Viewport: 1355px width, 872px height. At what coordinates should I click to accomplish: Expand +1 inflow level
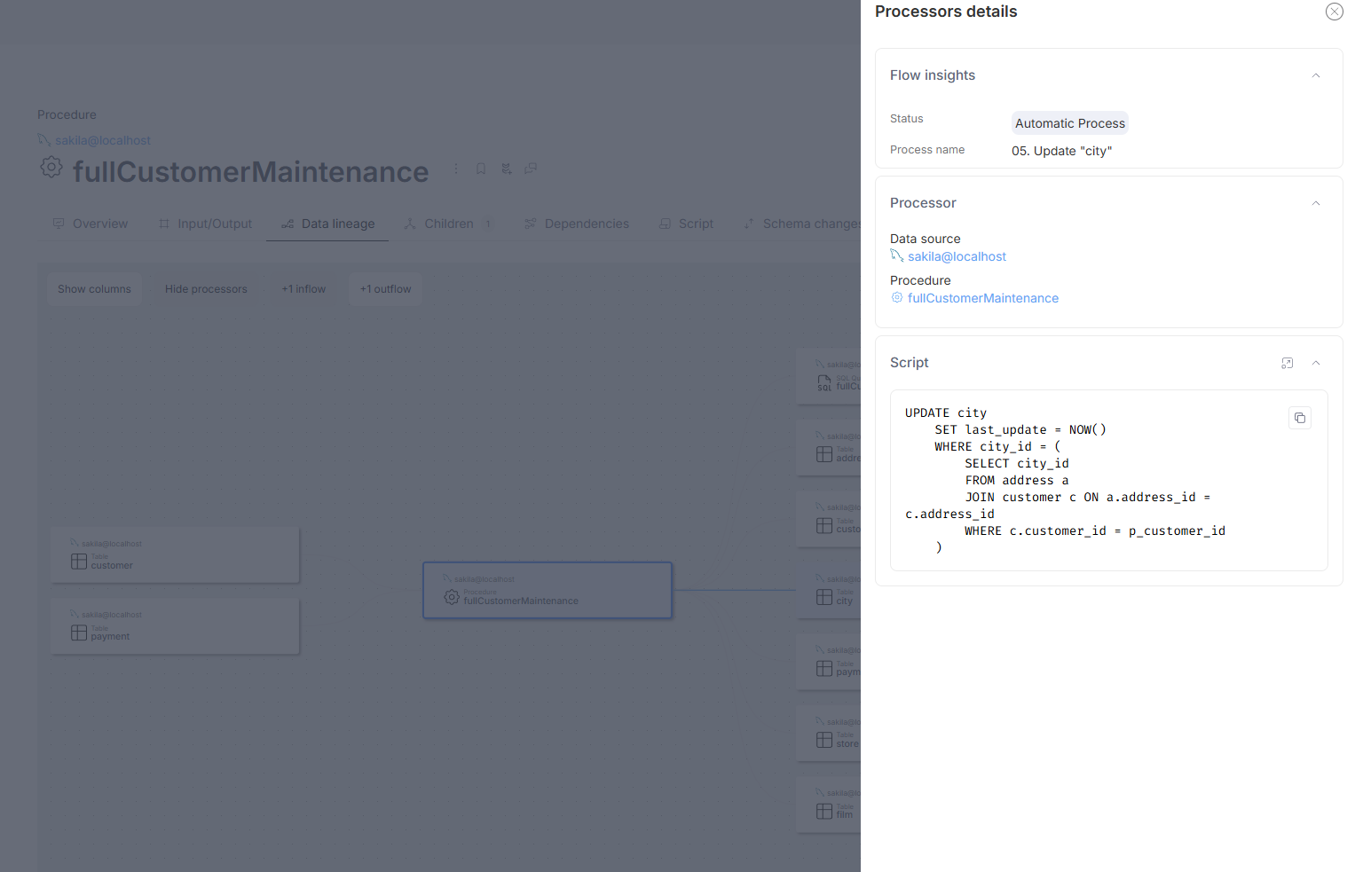point(303,289)
